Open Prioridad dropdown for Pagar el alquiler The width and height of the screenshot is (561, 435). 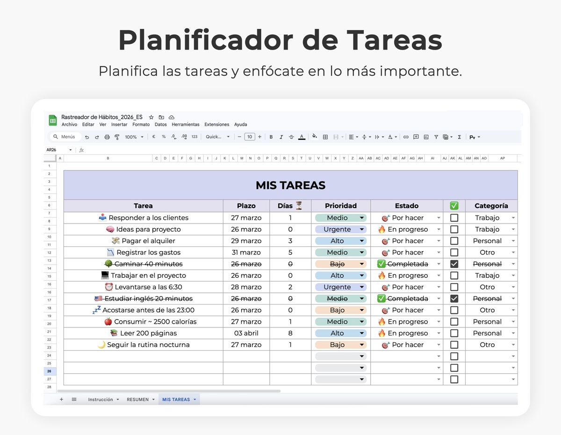[361, 241]
